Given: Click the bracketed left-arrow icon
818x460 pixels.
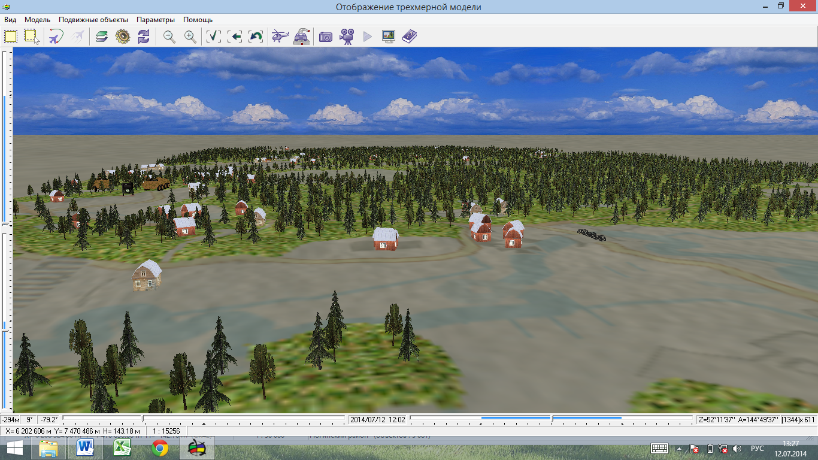Looking at the screenshot, I should coord(235,37).
